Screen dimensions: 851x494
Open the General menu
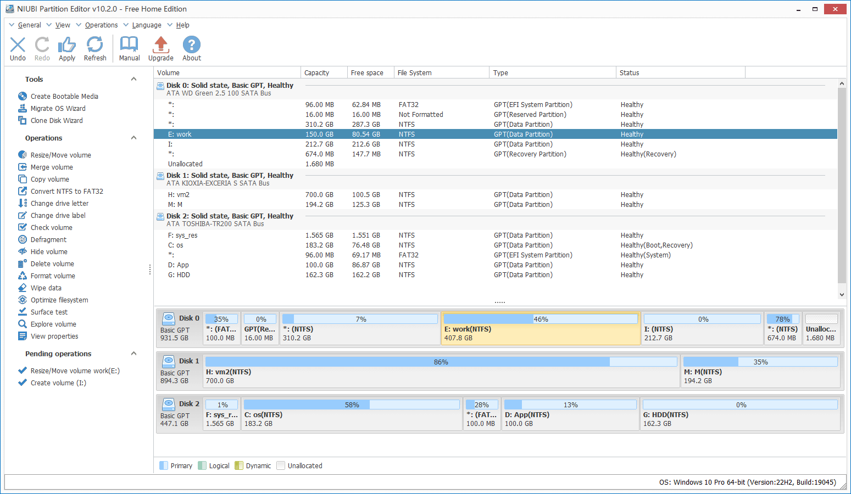pos(29,25)
